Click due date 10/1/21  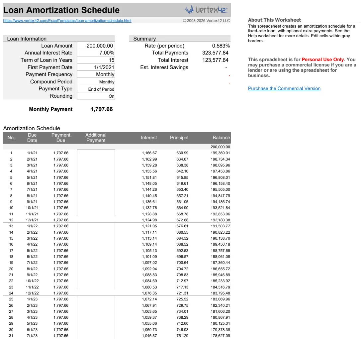coord(32,208)
